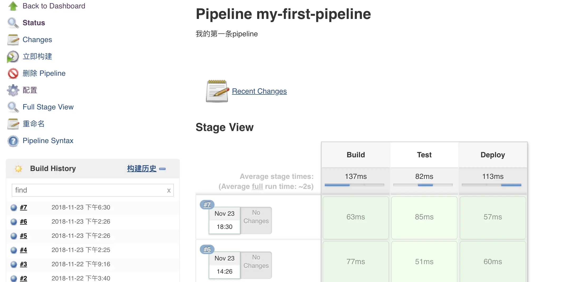This screenshot has width=573, height=282.
Task: Collapse Build History using the minus icon
Action: (163, 169)
